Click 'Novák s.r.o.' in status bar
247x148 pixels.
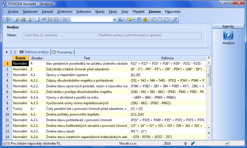128,143
